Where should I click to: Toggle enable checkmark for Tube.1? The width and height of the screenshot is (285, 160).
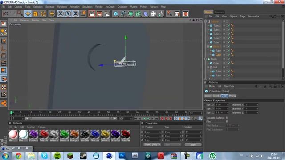click(229, 42)
